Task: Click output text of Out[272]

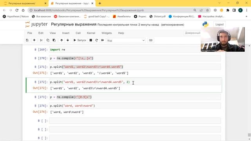Action: click(85, 88)
